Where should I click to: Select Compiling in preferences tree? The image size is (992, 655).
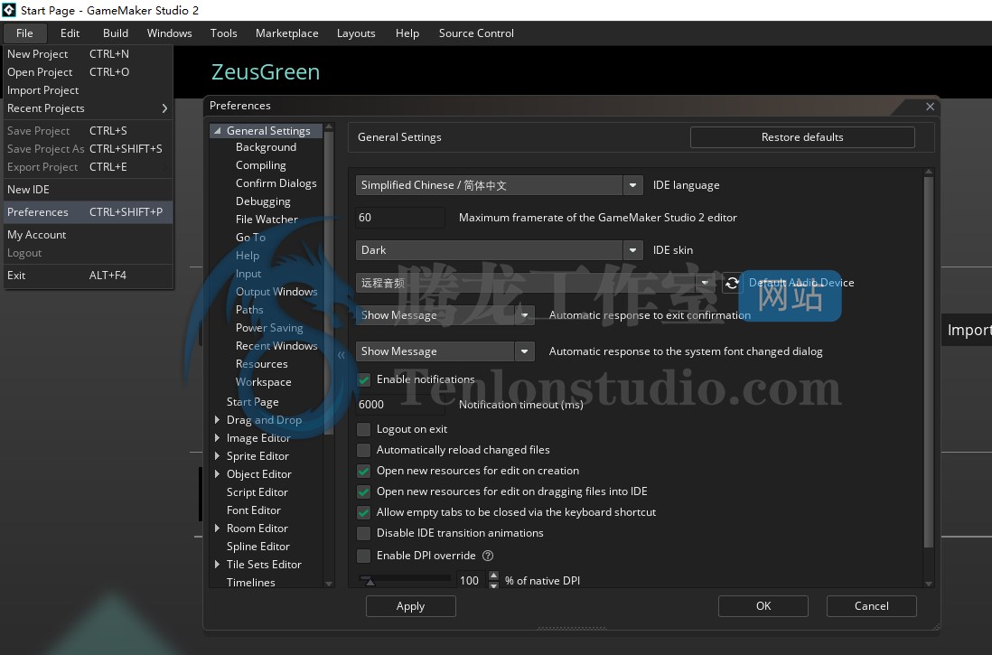point(261,165)
